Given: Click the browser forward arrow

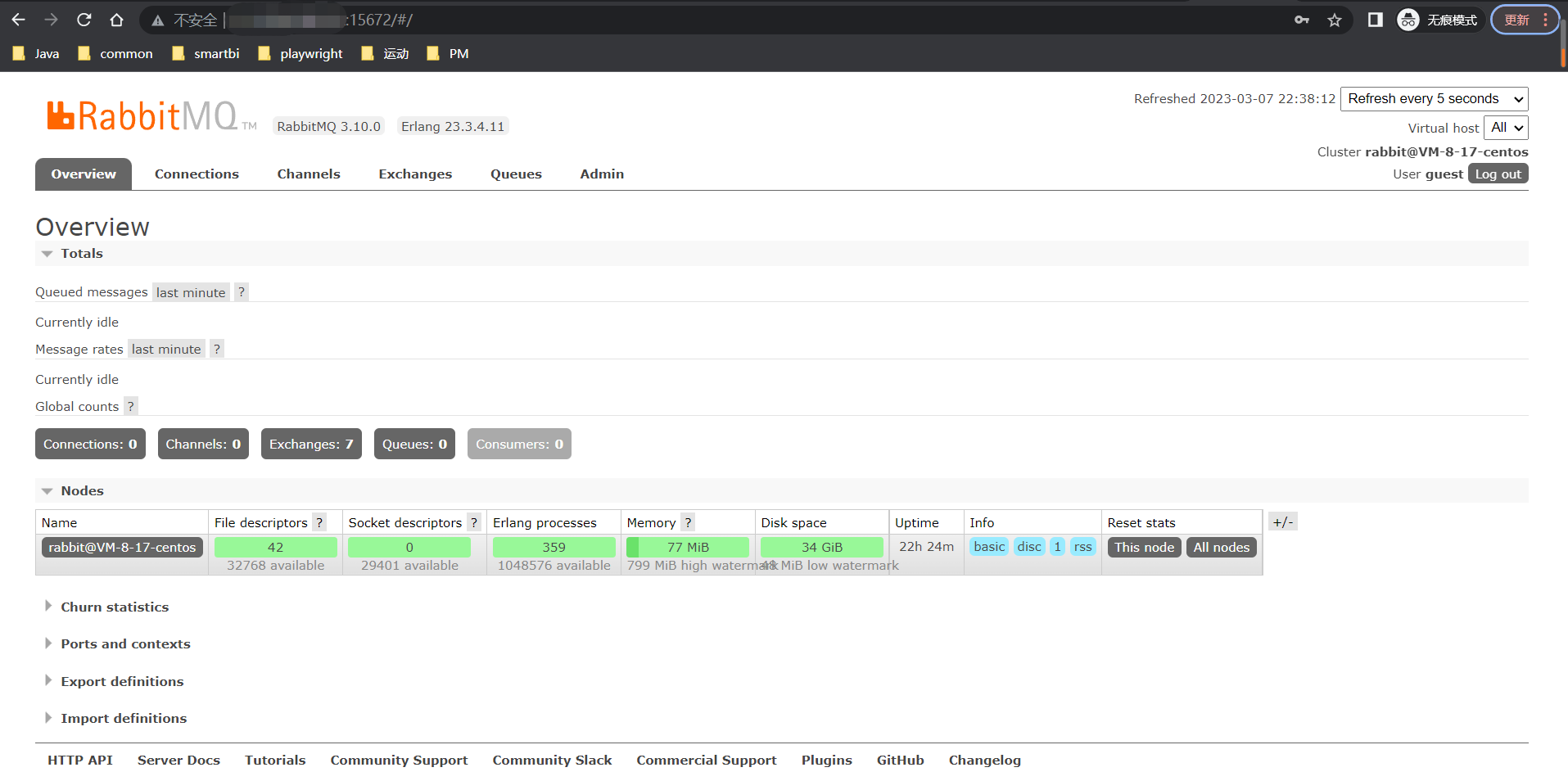Looking at the screenshot, I should tap(51, 20).
